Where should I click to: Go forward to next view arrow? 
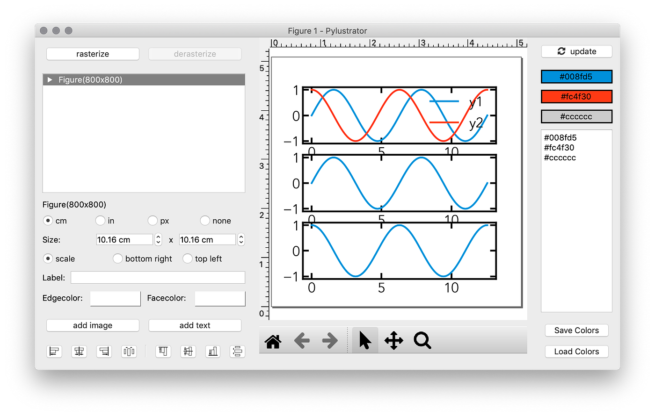330,341
